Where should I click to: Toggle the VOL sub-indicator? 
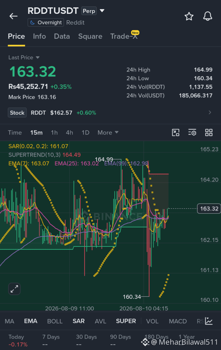pos(152,321)
